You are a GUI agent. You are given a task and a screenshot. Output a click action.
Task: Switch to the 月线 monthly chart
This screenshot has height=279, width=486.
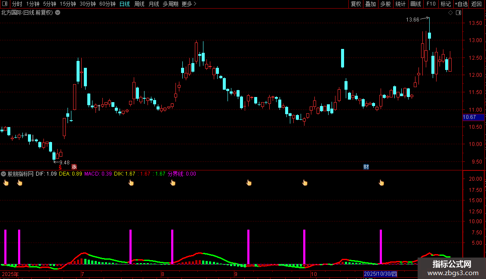154,4
